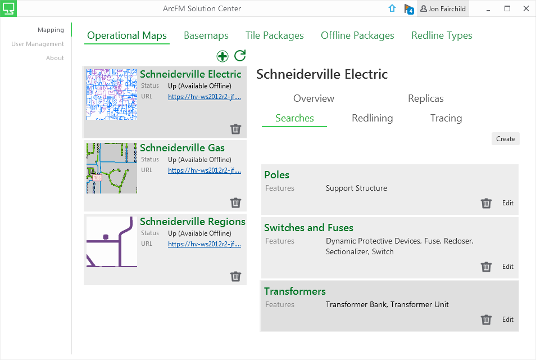Viewport: 536px width, 360px height.
Task: Refresh the operational maps list
Action: point(240,56)
